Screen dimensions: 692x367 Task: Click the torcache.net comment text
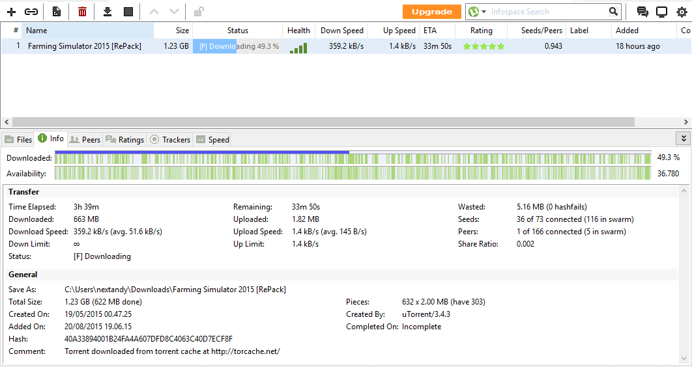[x=172, y=351]
